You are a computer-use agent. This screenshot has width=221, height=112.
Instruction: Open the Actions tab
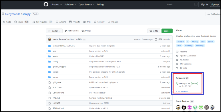(x=61, y=22)
